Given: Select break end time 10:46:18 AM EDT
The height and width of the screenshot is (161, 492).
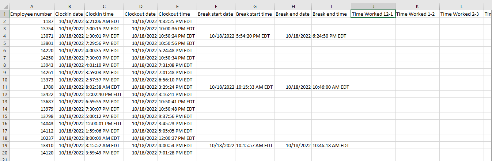Looking at the screenshot, I should click(x=331, y=145).
